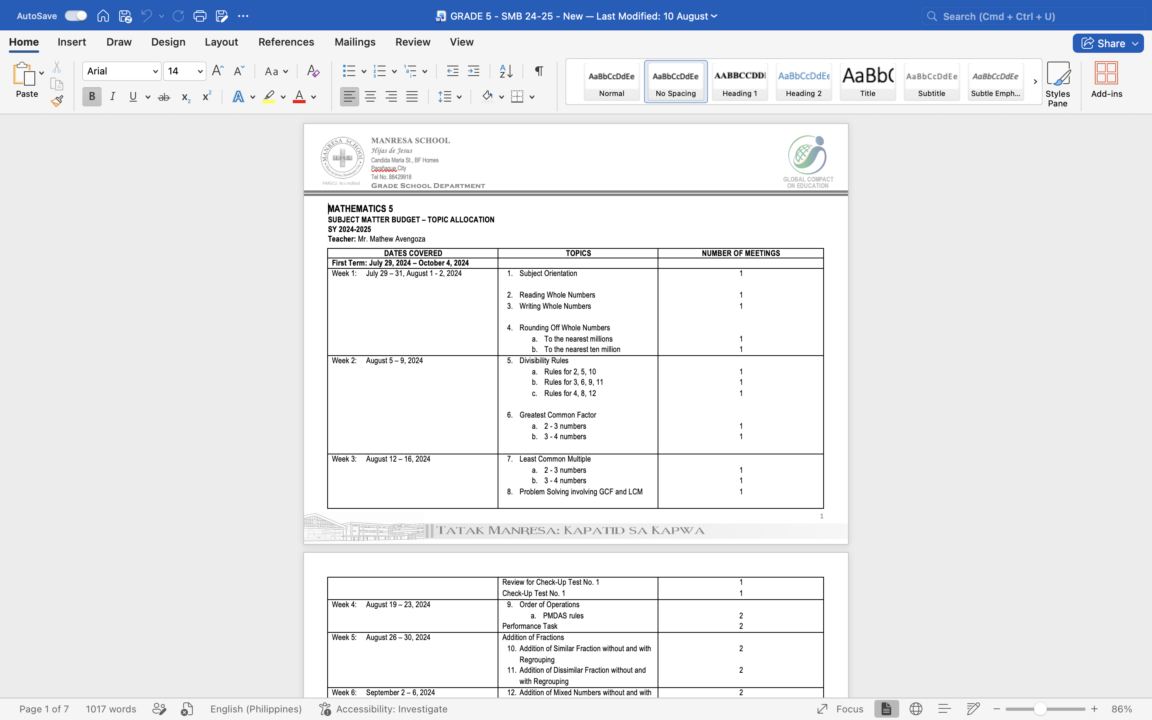
Task: Expand the styles gallery arrow
Action: coord(1035,82)
